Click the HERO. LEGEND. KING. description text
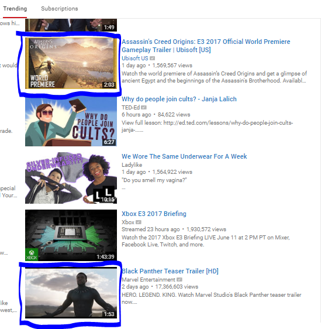This screenshot has height=329, width=321. click(212, 298)
